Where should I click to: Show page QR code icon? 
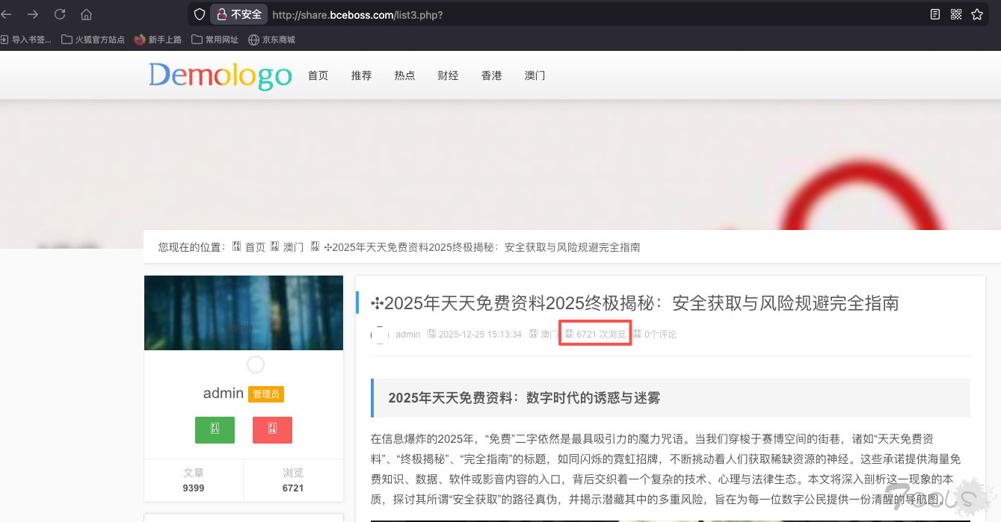[x=955, y=14]
